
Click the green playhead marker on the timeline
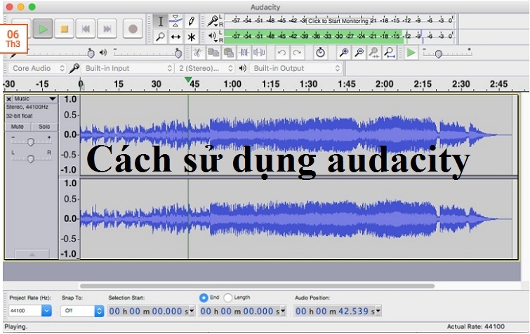tap(188, 80)
